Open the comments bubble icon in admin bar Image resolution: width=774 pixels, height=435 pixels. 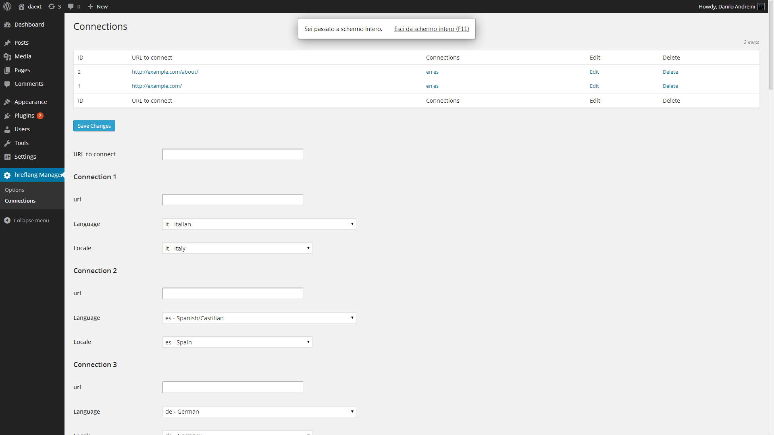coord(71,6)
